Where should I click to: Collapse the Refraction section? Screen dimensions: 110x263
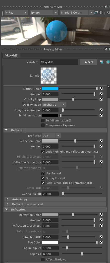point(6,210)
